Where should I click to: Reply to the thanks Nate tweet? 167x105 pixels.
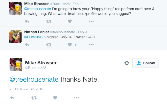click(12, 98)
